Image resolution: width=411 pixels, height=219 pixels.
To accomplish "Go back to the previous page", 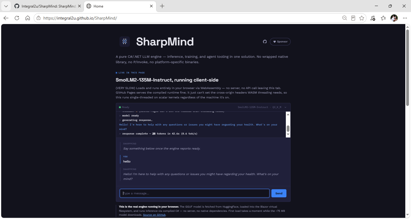I will pyautogui.click(x=6, y=18).
